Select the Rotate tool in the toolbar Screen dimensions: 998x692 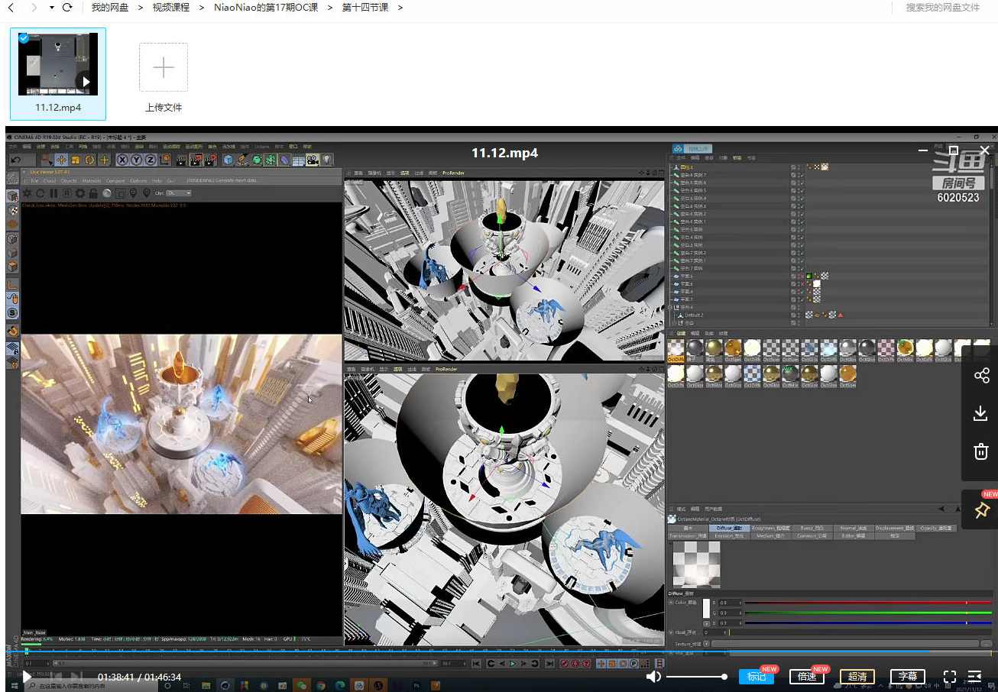click(90, 160)
